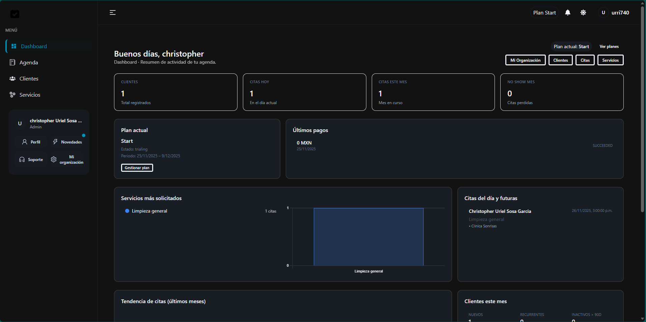Click the page vertical scrollbar
Viewport: 646px width, 322px height.
coord(642,108)
